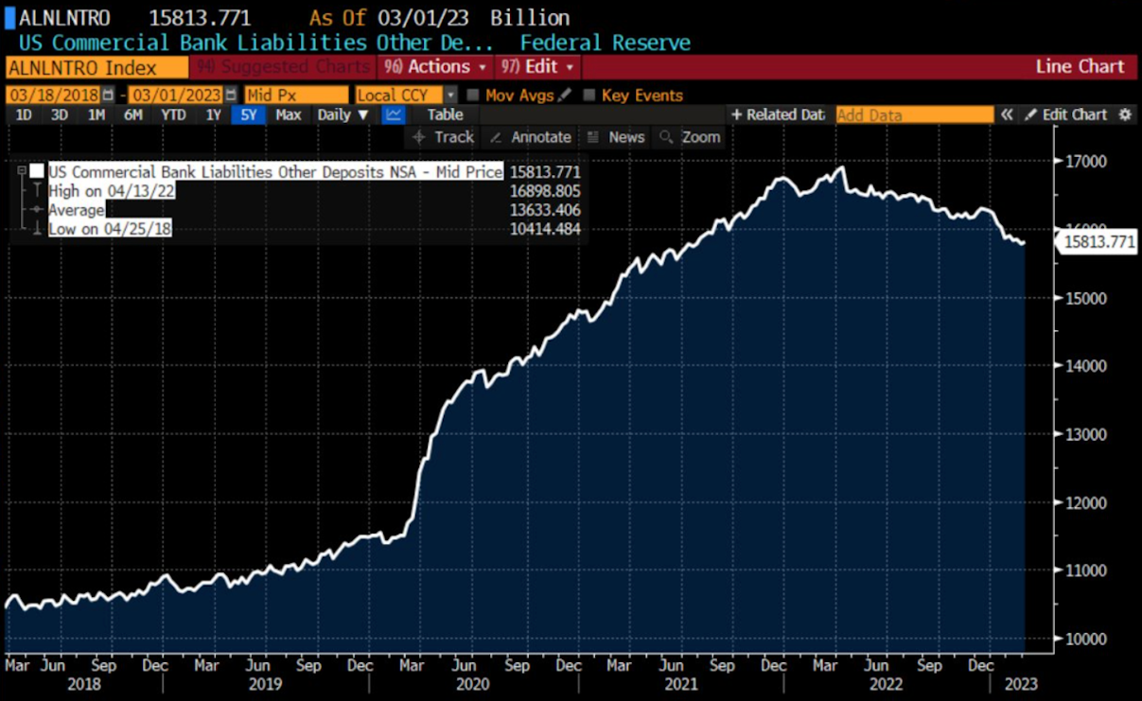Select the line chart view icon
The height and width of the screenshot is (701, 1142).
pos(393,114)
